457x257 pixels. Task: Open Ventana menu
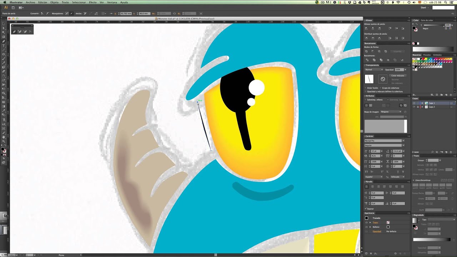112,2
